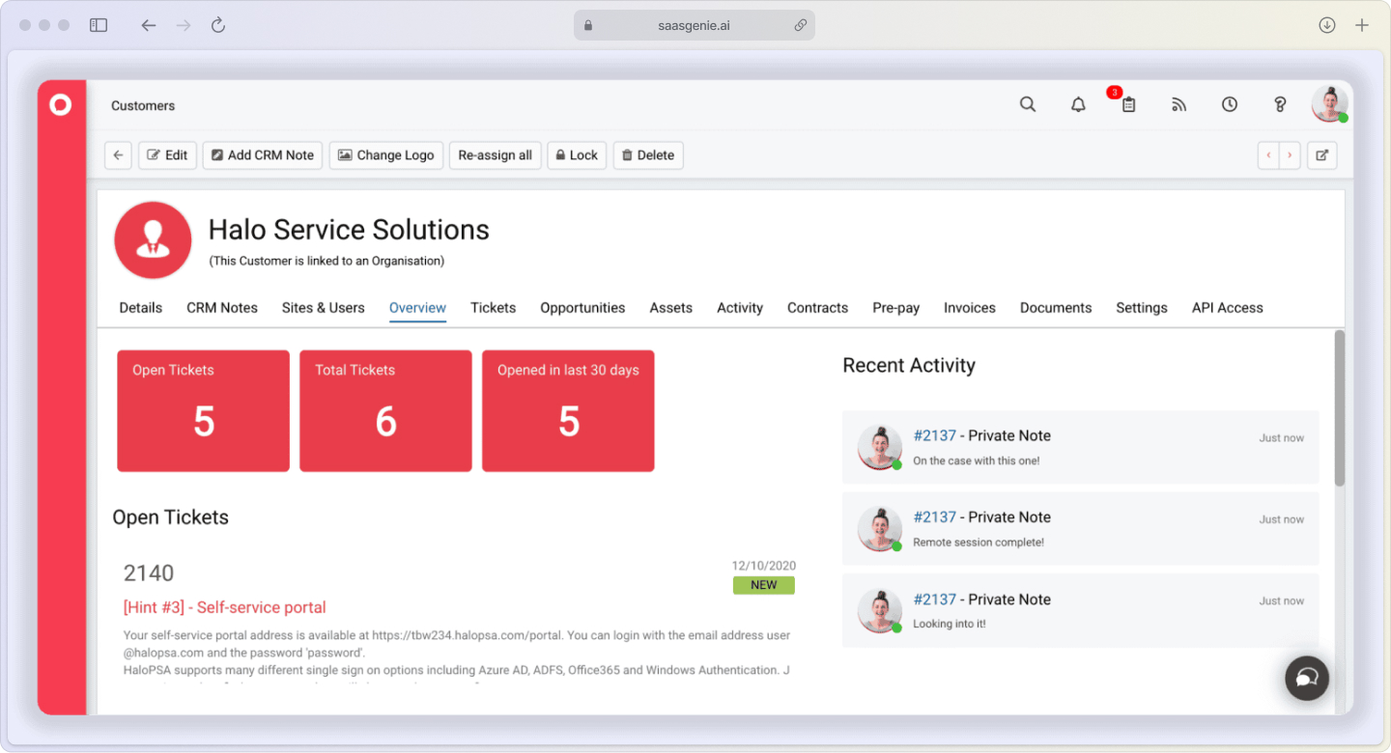Open the Pre-pay tab
Viewport: 1391px width, 753px height.
tap(896, 308)
